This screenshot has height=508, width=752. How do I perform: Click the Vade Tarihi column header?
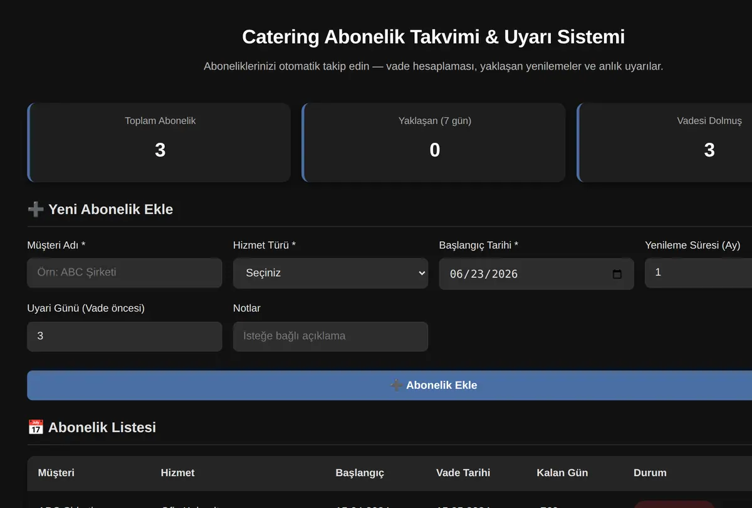coord(463,473)
